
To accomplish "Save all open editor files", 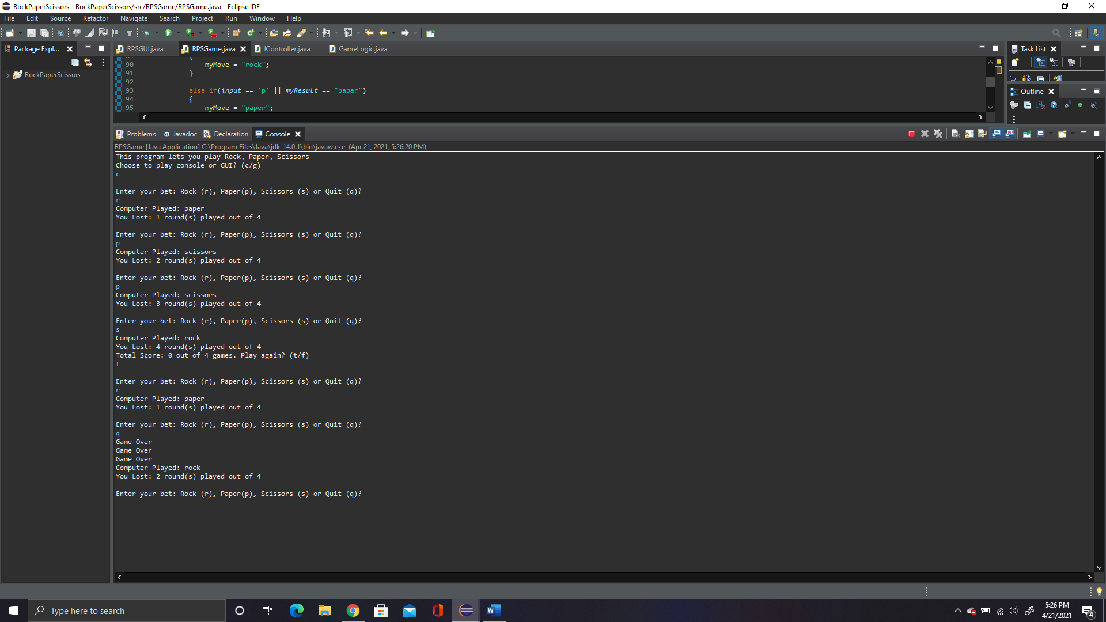I will coord(45,33).
